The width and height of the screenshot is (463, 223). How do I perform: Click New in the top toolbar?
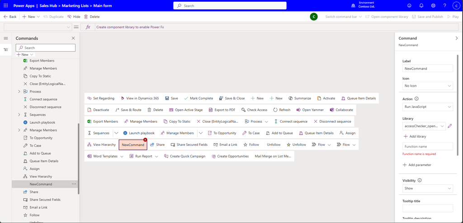[28, 17]
